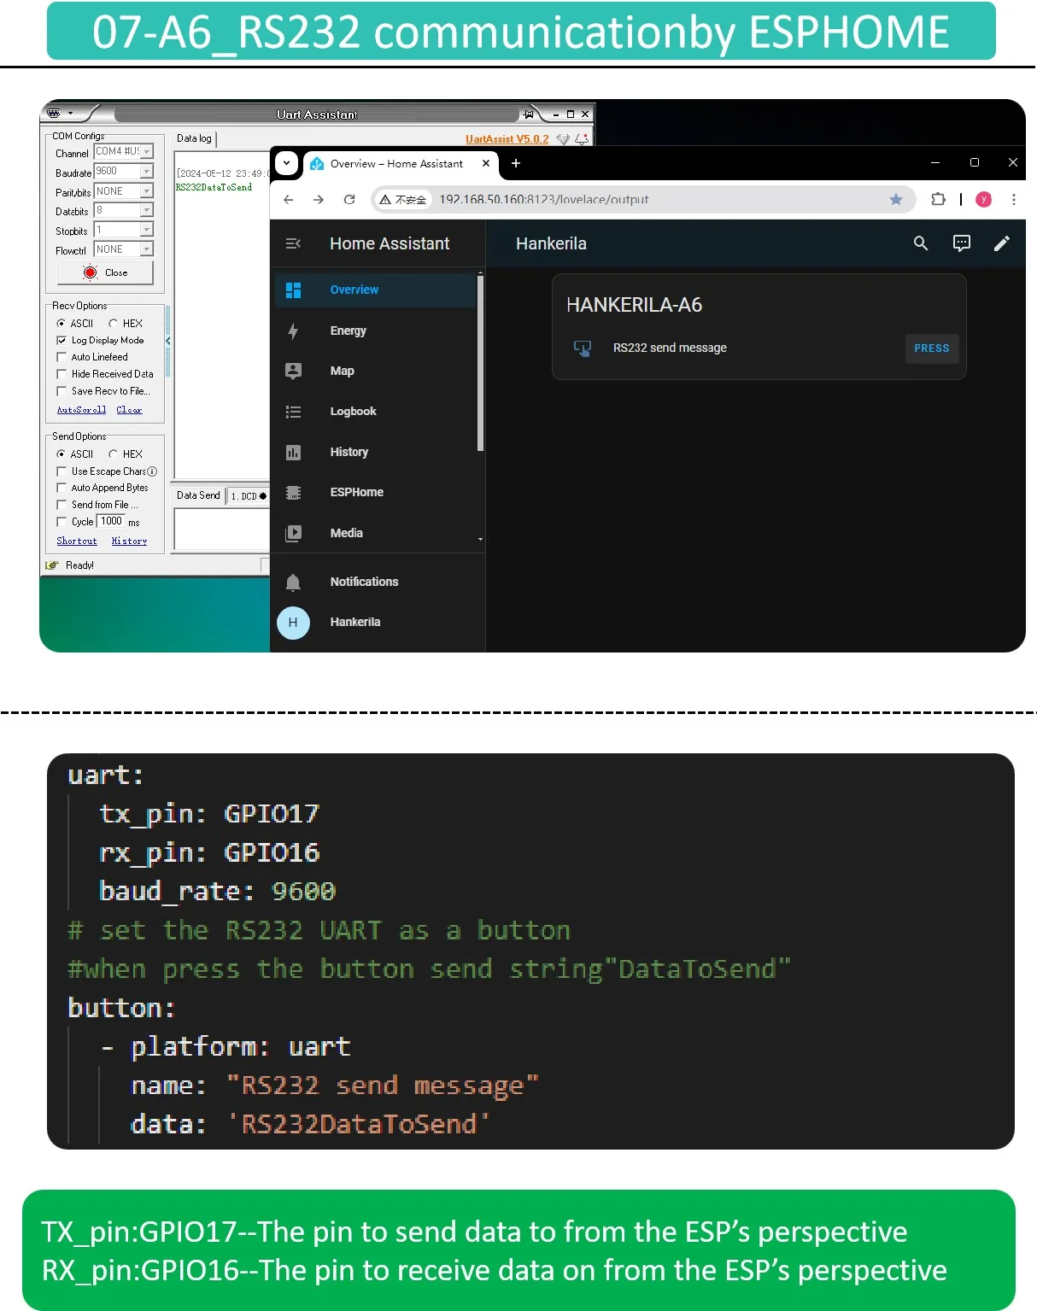This screenshot has height=1311, width=1037.
Task: Enable the Auto Linefeed checkbox
Action: [x=62, y=357]
